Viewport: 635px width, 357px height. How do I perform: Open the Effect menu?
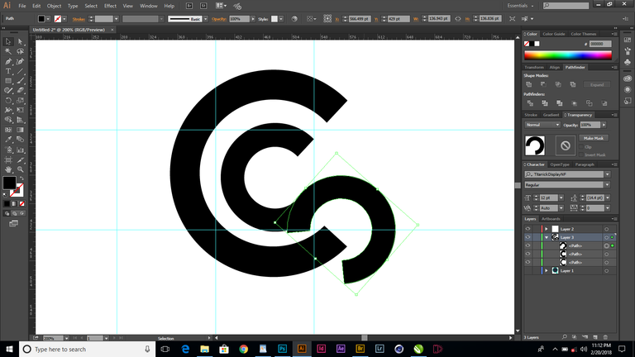(110, 6)
